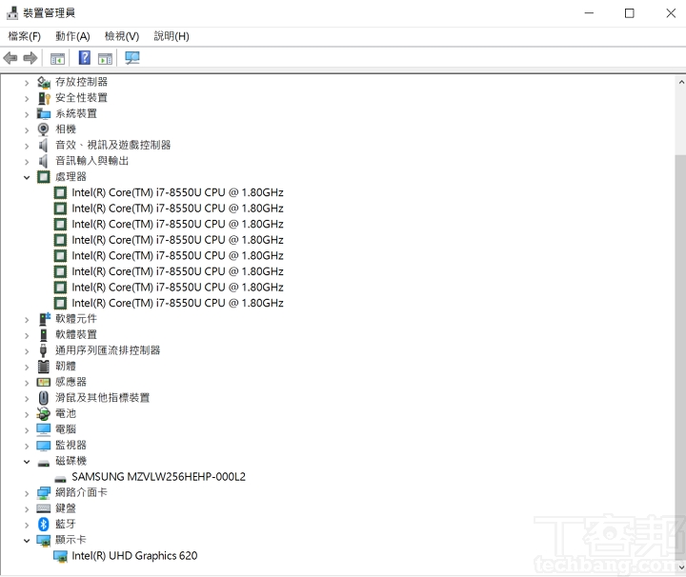Maximize the 裝置管理員 window
This screenshot has width=686, height=577.
click(x=630, y=13)
